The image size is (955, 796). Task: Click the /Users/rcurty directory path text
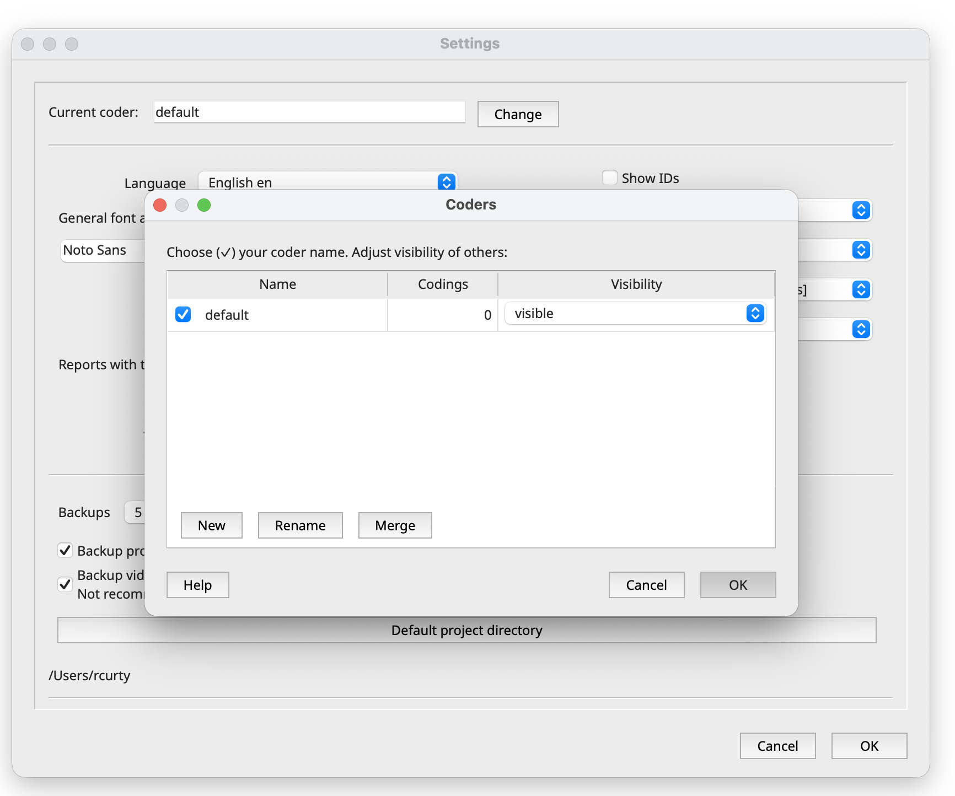(x=89, y=676)
